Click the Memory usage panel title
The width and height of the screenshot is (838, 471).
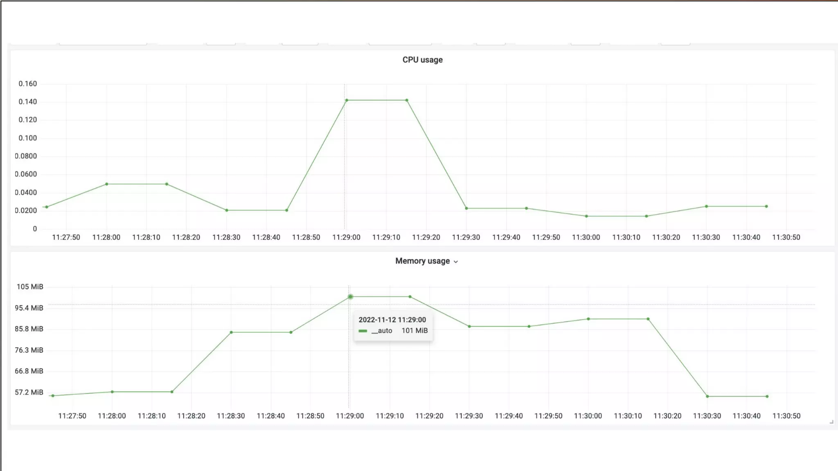(x=422, y=261)
